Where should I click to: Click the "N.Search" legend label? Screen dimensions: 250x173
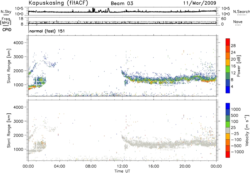[x=241, y=12]
